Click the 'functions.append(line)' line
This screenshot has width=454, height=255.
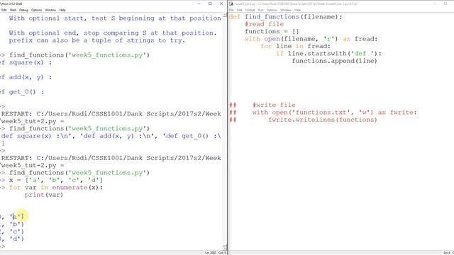pos(334,61)
